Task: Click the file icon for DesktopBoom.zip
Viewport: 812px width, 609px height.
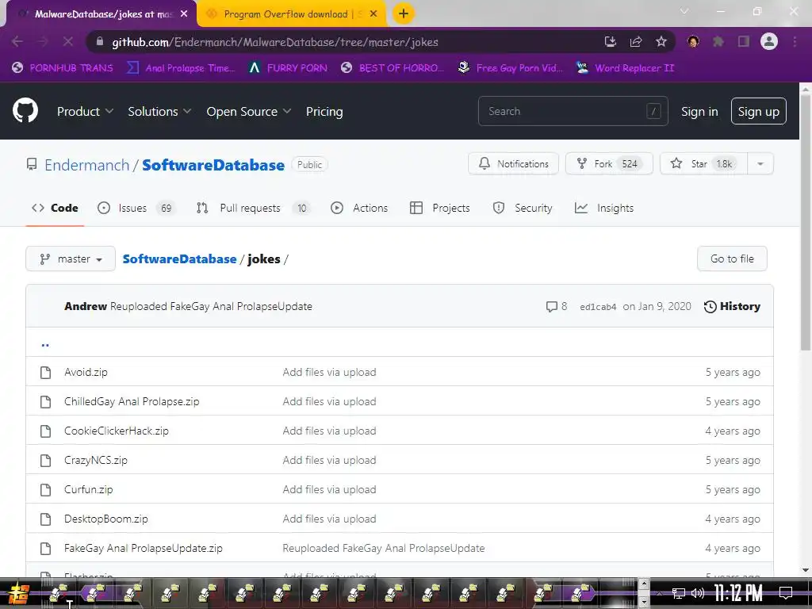Action: (x=45, y=519)
